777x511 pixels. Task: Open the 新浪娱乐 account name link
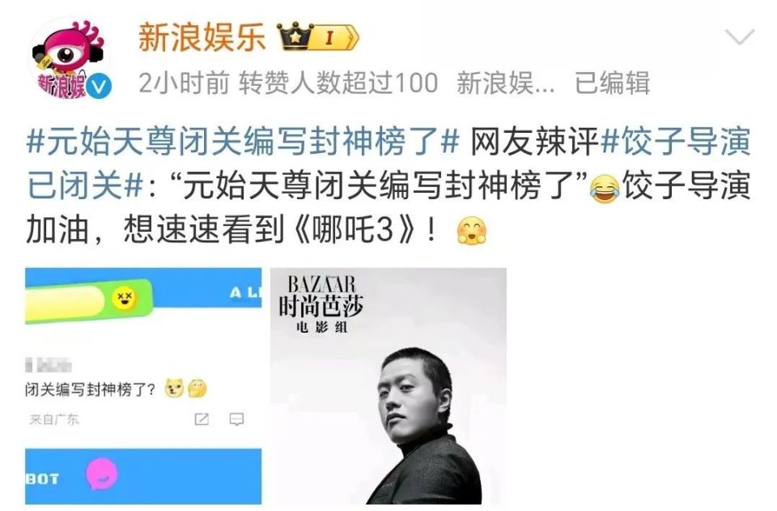tap(202, 37)
